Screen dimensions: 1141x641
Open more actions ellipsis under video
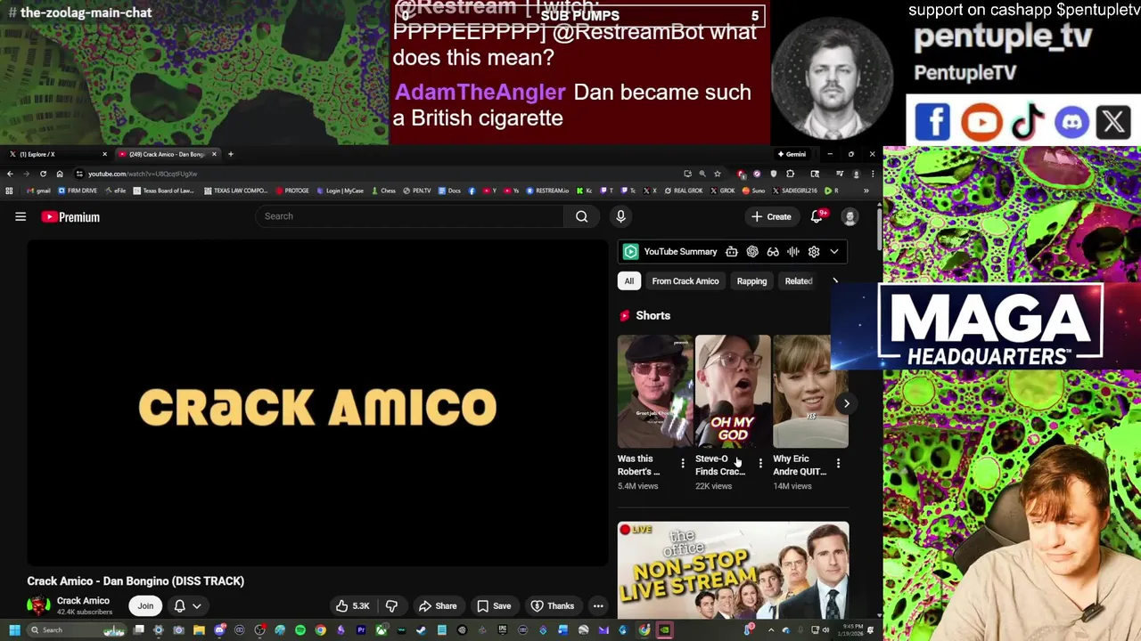click(x=598, y=606)
